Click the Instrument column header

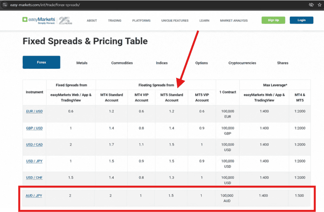click(x=35, y=92)
